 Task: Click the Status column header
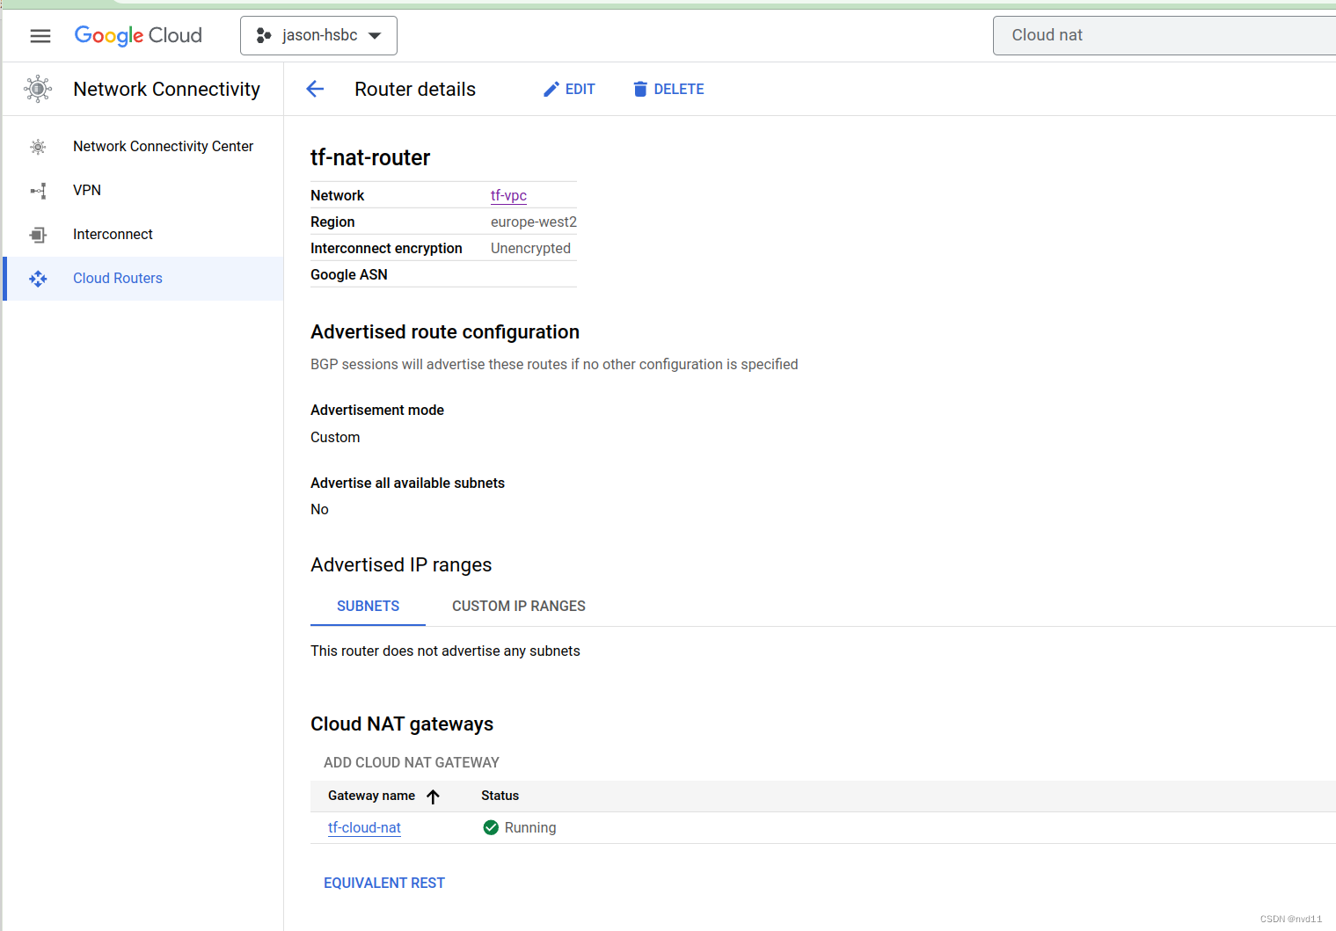pyautogui.click(x=500, y=796)
